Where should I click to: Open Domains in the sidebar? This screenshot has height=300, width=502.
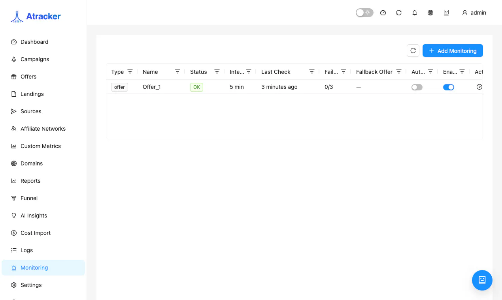click(x=43, y=163)
